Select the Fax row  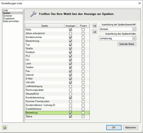pos(57,71)
